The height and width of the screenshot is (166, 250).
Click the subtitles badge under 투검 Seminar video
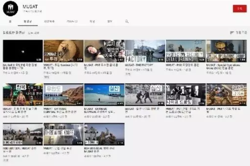pyautogui.click(x=47, y=77)
